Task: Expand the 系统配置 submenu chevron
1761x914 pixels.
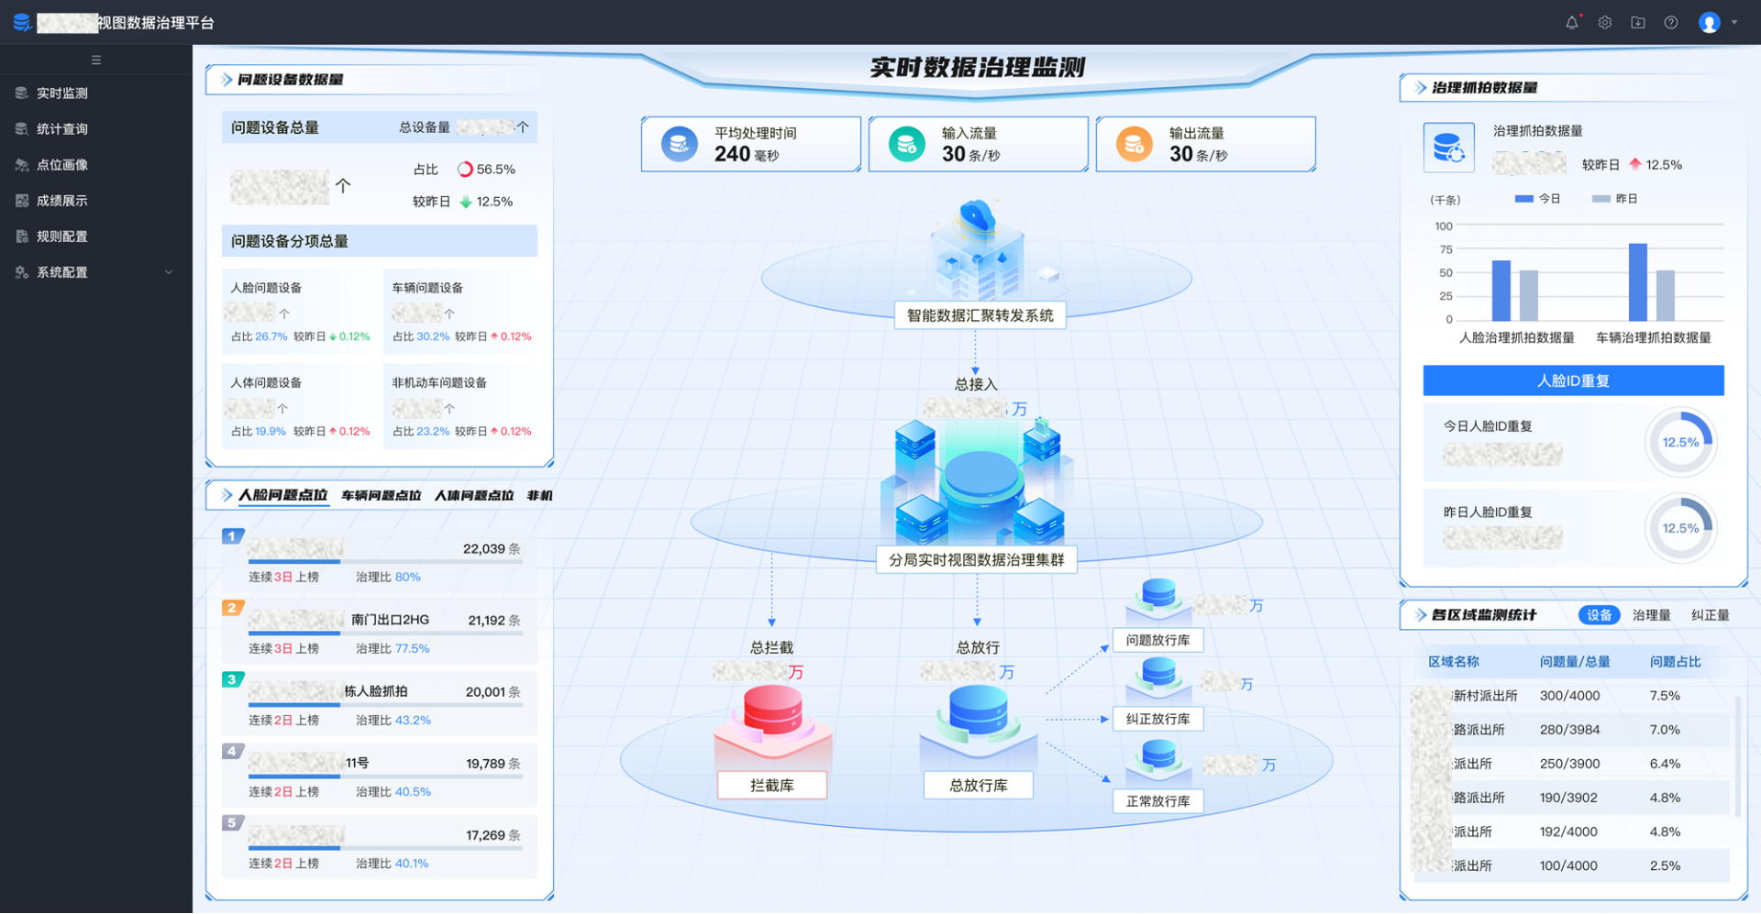Action: 169,272
